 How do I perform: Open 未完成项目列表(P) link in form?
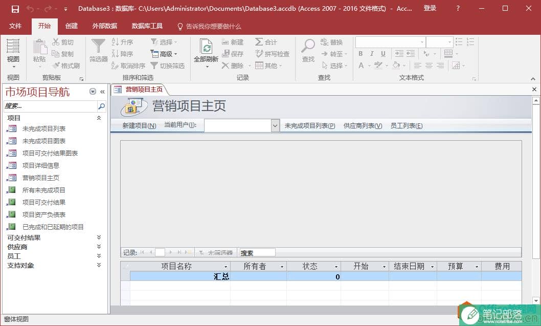click(310, 126)
